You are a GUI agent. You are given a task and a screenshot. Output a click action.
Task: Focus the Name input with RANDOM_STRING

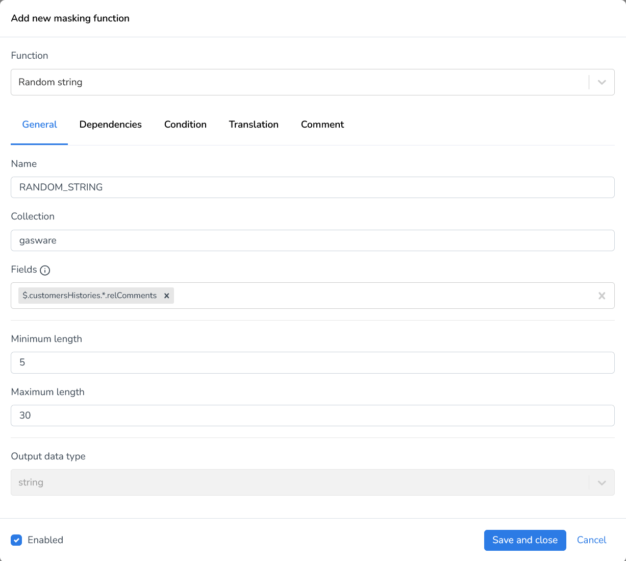pos(312,187)
